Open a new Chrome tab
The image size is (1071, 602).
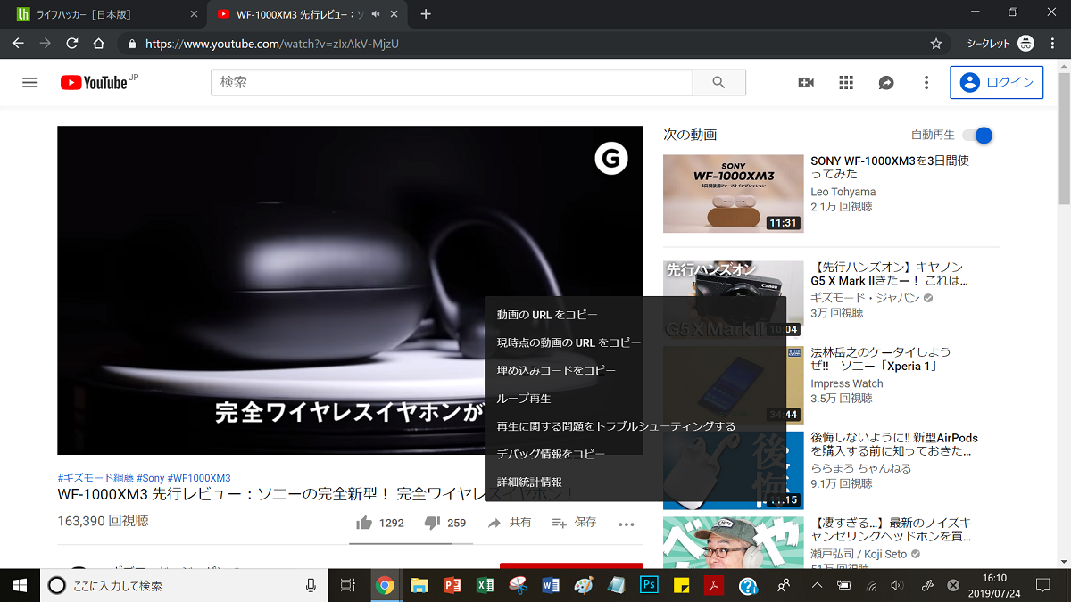click(x=426, y=14)
